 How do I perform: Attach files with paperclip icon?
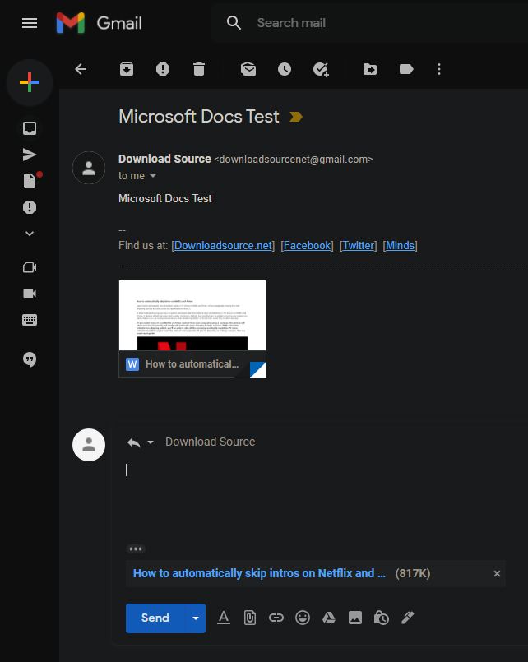pos(250,618)
